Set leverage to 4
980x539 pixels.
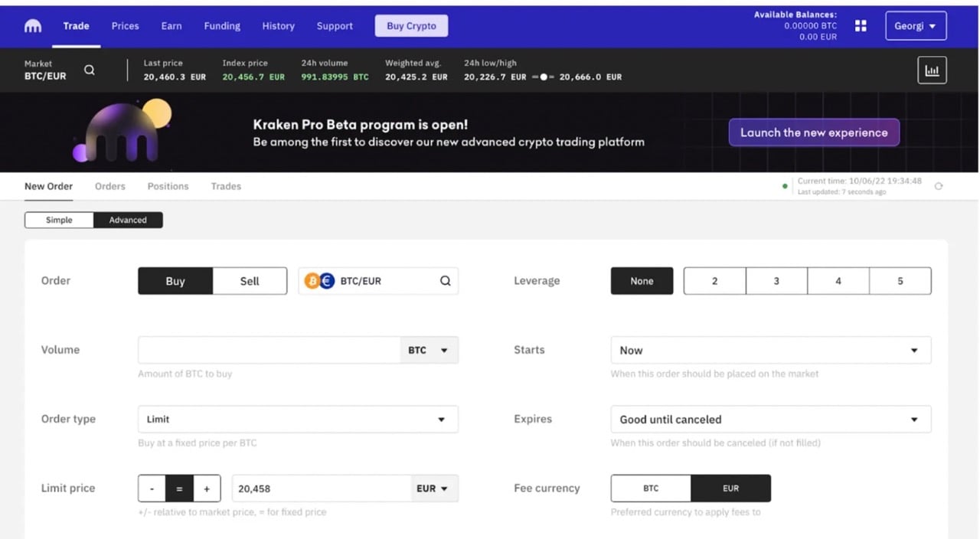[838, 281]
